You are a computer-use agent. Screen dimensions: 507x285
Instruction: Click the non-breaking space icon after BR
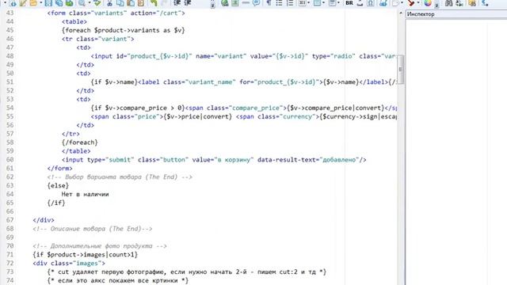point(360,3)
